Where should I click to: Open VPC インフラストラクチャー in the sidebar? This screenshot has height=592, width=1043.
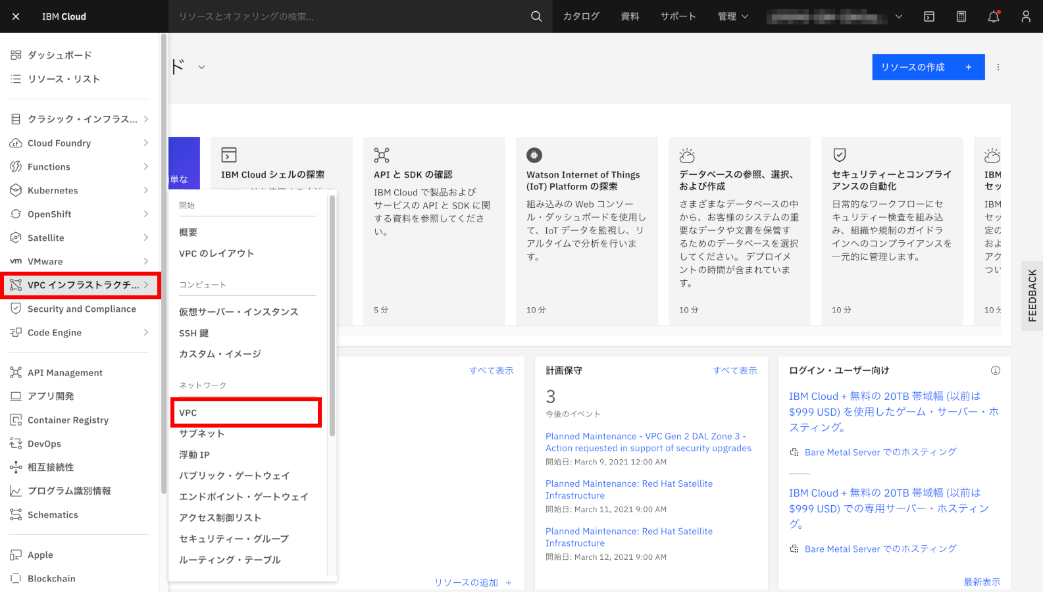(80, 285)
